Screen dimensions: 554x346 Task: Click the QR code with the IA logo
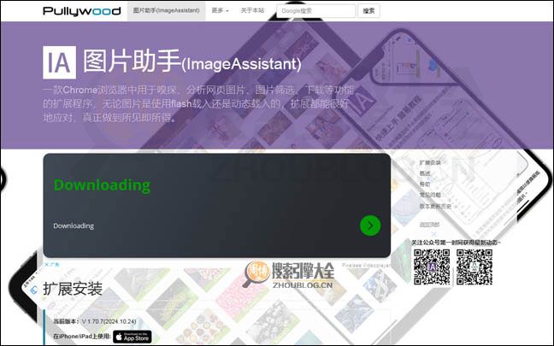tap(432, 267)
